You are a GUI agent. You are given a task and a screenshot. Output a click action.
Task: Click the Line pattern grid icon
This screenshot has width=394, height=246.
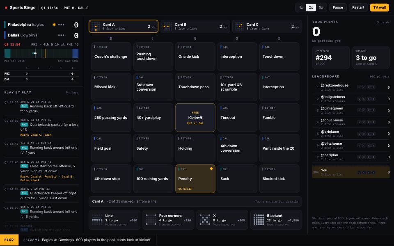(x=97, y=220)
